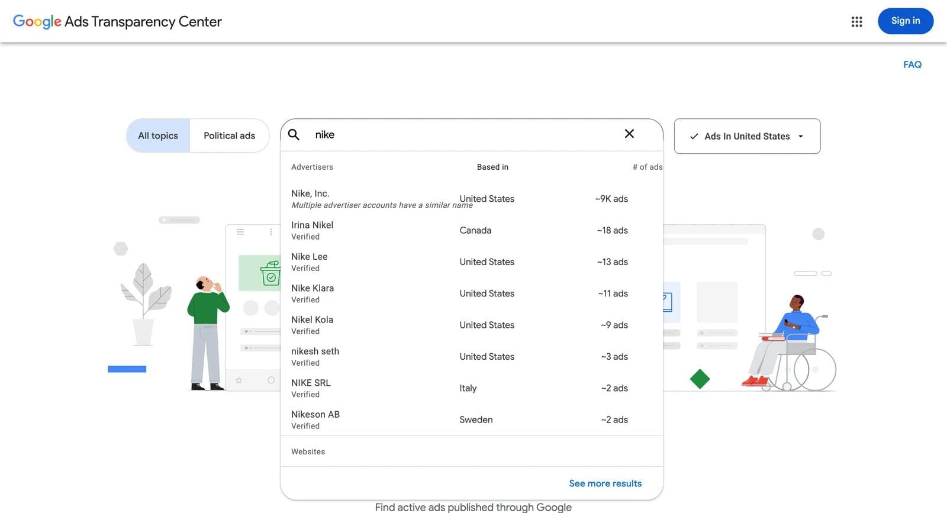Click the Websites section label

[x=308, y=451]
